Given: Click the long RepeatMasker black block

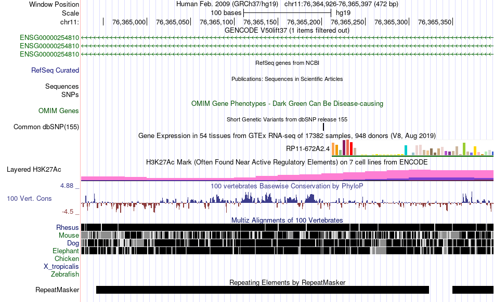Looking at the screenshot, I should pyautogui.click(x=263, y=290).
